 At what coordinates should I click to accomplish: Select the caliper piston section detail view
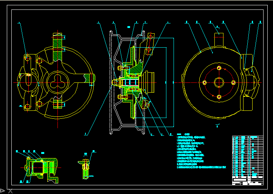42,169
